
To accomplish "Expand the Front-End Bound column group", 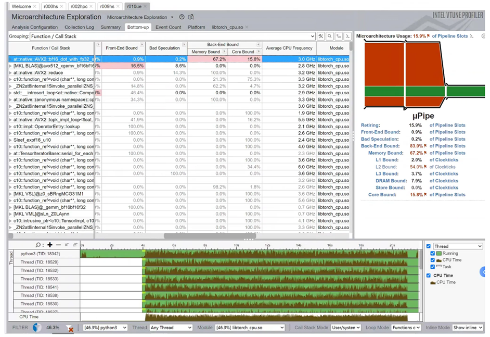I will click(142, 44).
